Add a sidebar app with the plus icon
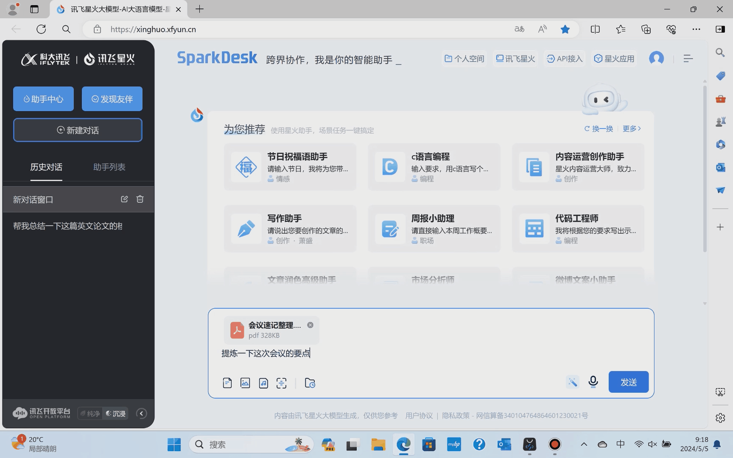This screenshot has width=733, height=458. pyautogui.click(x=720, y=227)
